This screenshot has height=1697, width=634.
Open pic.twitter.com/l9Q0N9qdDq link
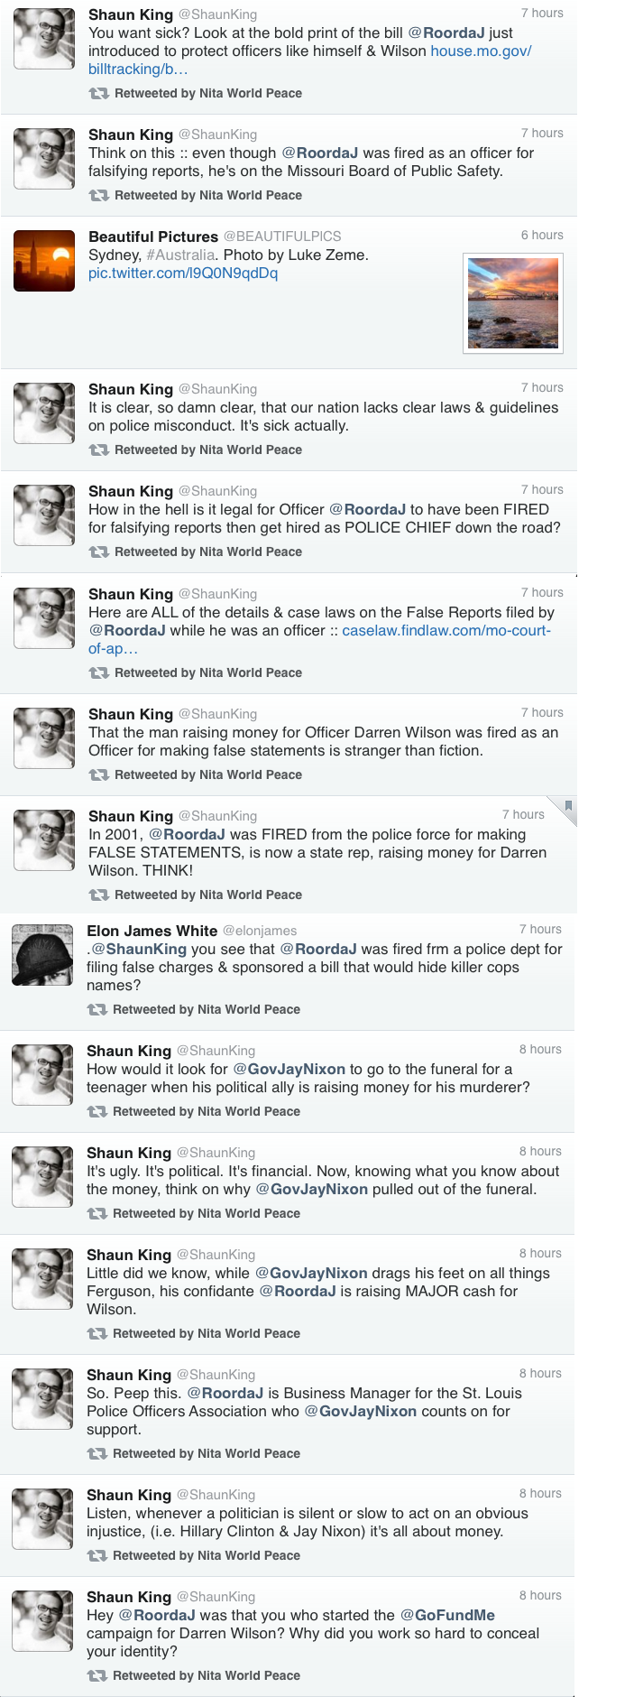(183, 273)
